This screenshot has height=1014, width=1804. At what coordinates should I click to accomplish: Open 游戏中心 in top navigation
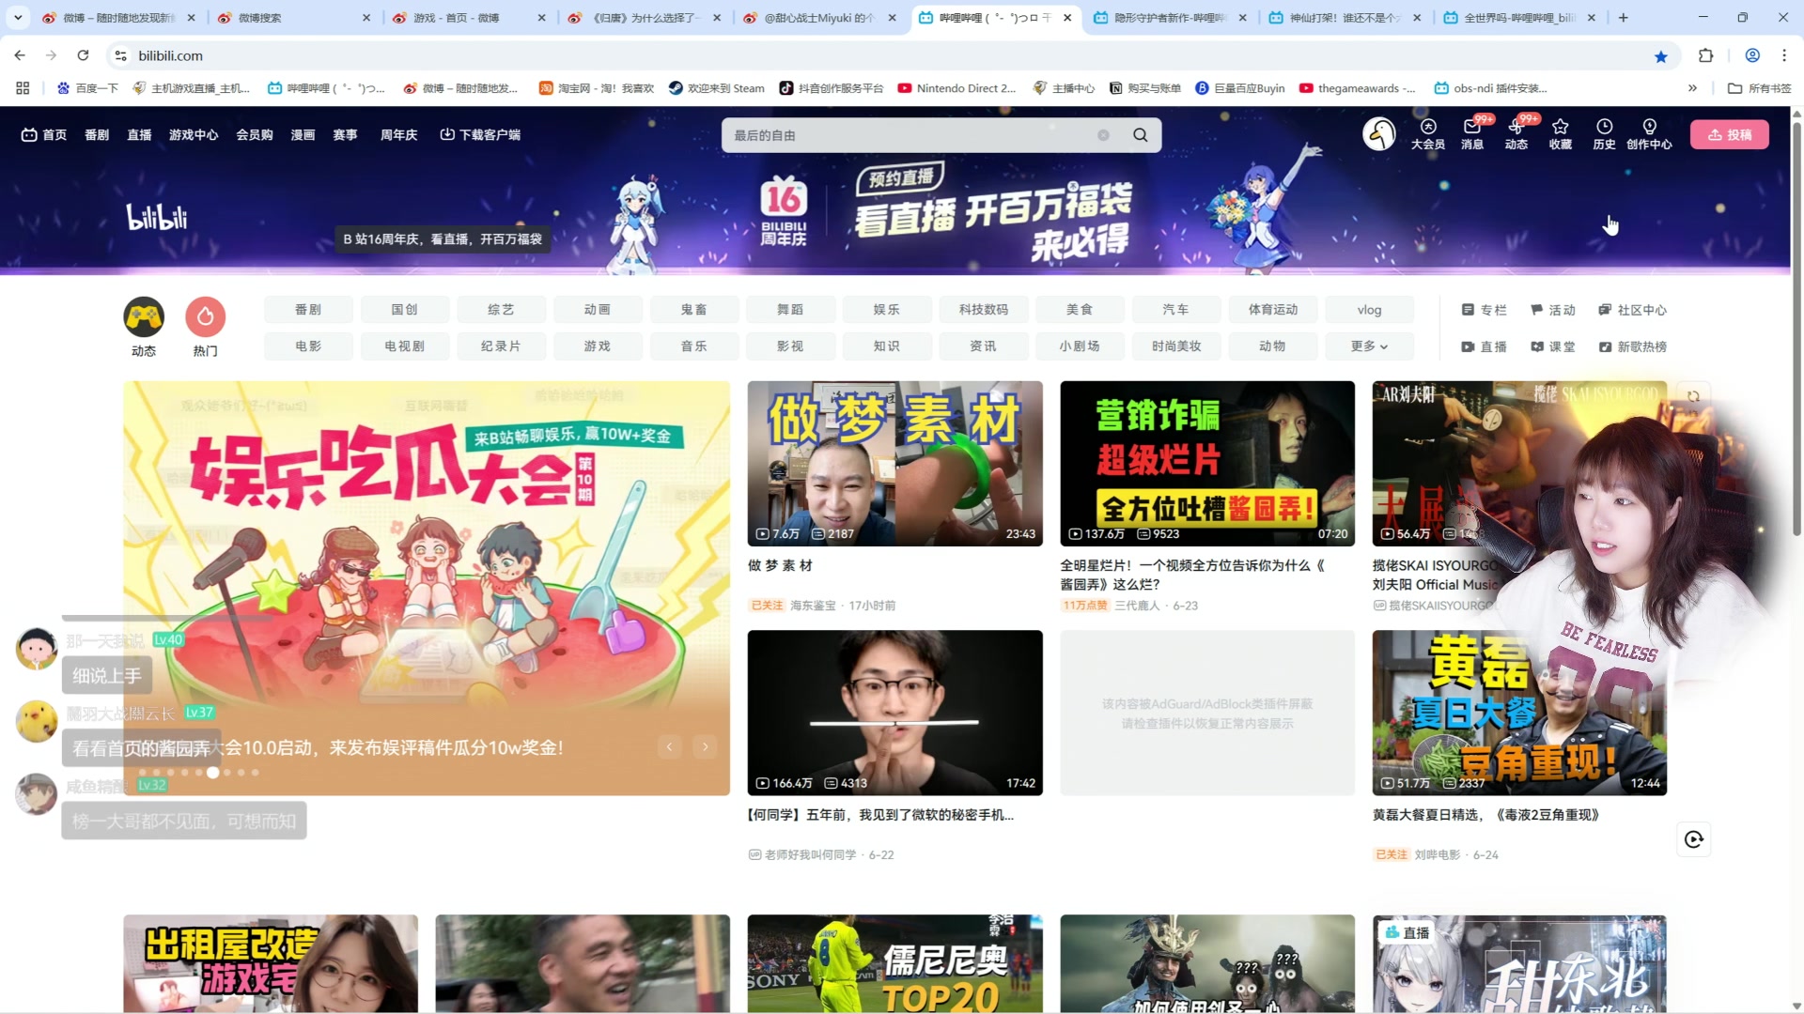(x=194, y=134)
